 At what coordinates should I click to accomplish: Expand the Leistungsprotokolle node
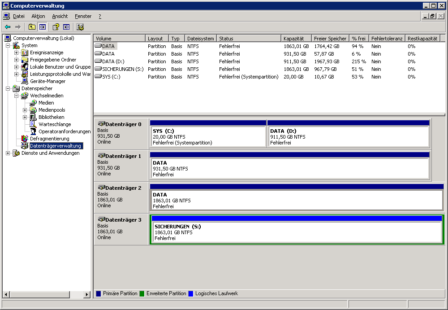17,74
